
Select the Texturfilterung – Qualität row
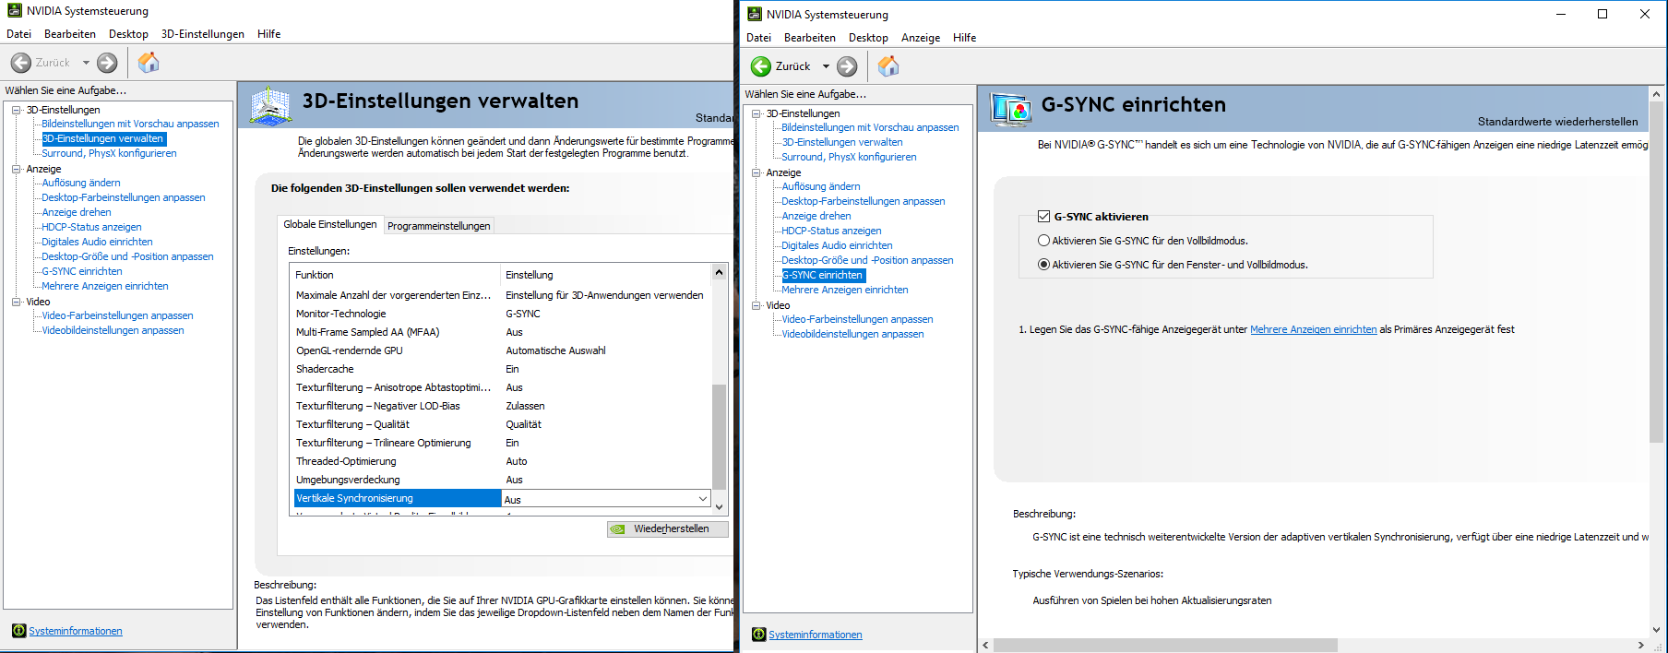[501, 424]
